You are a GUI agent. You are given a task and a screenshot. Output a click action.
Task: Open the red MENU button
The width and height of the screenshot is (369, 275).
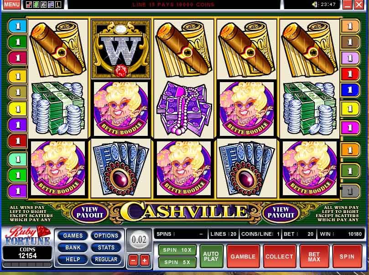tap(11, 4)
